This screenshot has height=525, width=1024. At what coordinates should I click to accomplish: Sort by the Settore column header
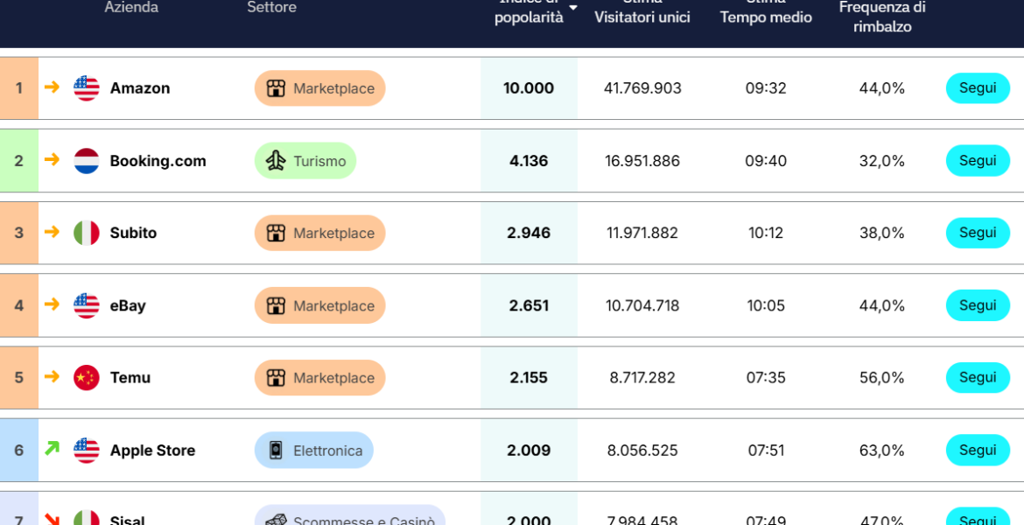click(x=271, y=7)
